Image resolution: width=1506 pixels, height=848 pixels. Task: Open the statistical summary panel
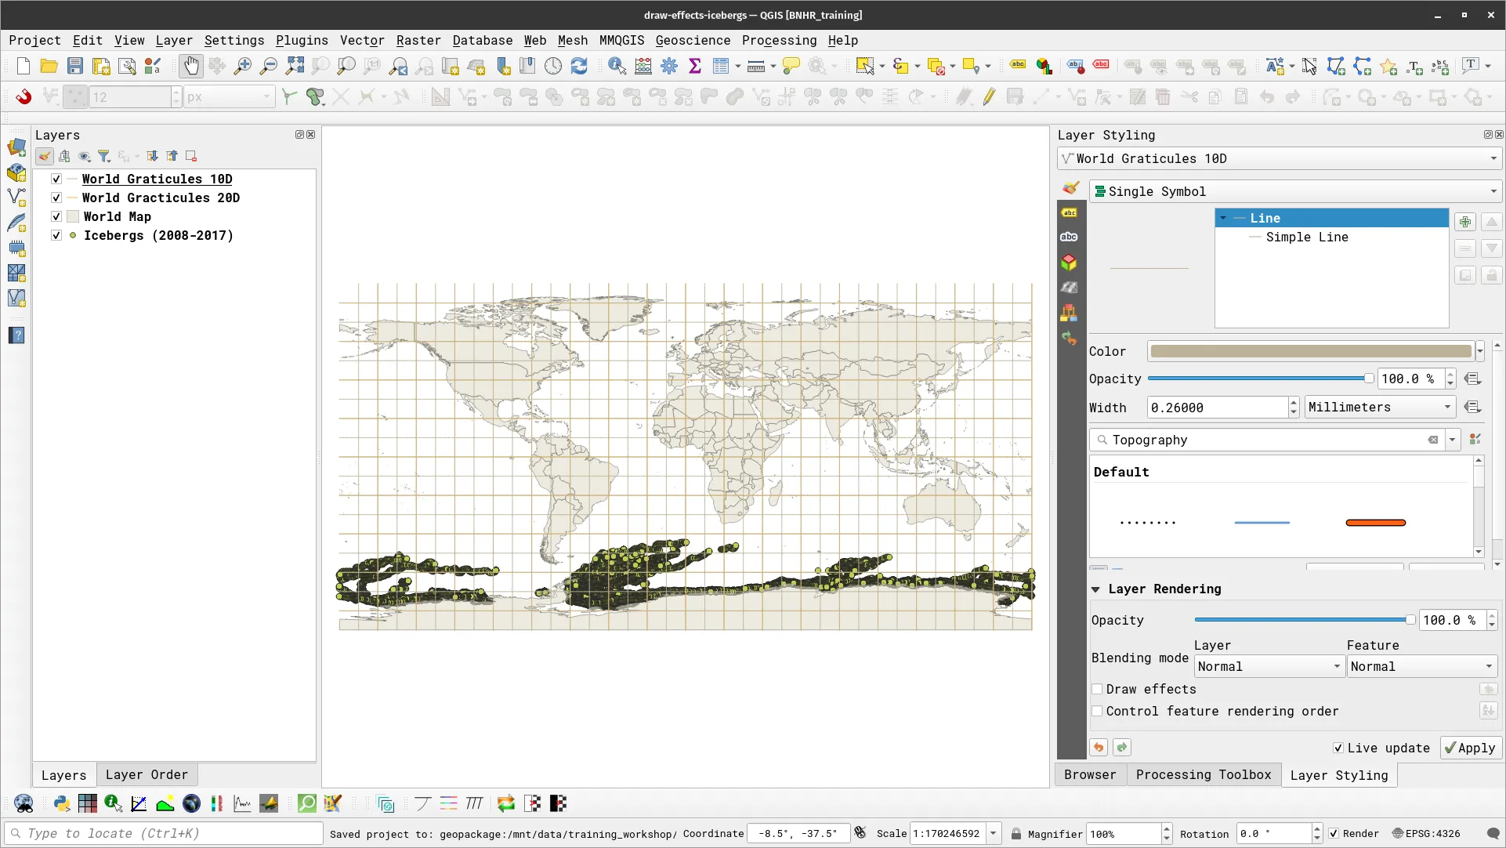click(694, 66)
